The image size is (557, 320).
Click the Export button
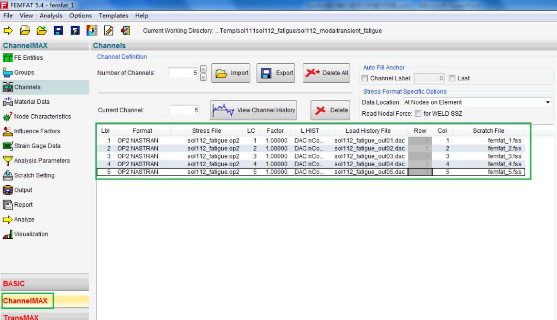coord(275,73)
